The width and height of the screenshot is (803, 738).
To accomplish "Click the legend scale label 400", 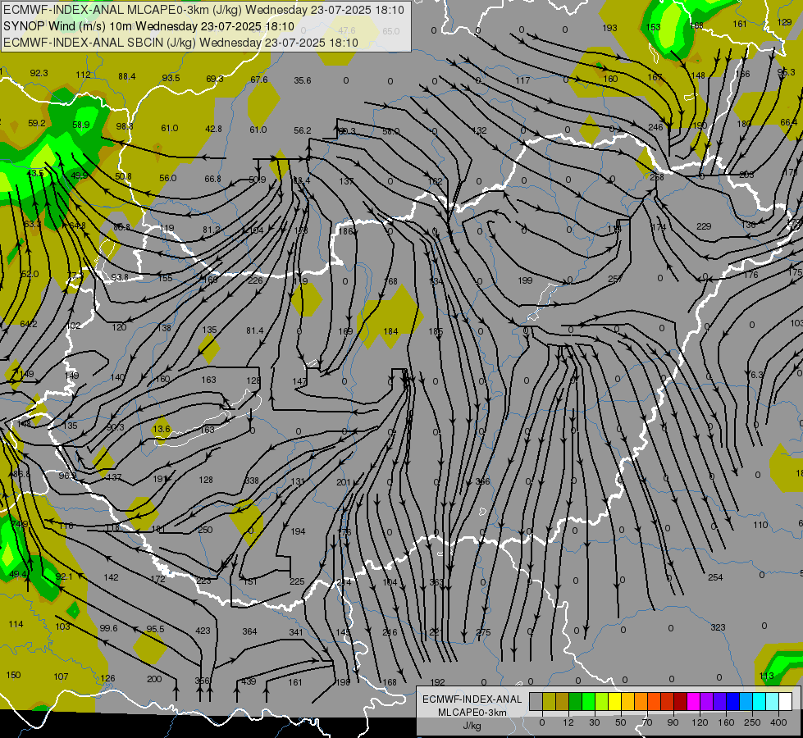I will pos(778,722).
